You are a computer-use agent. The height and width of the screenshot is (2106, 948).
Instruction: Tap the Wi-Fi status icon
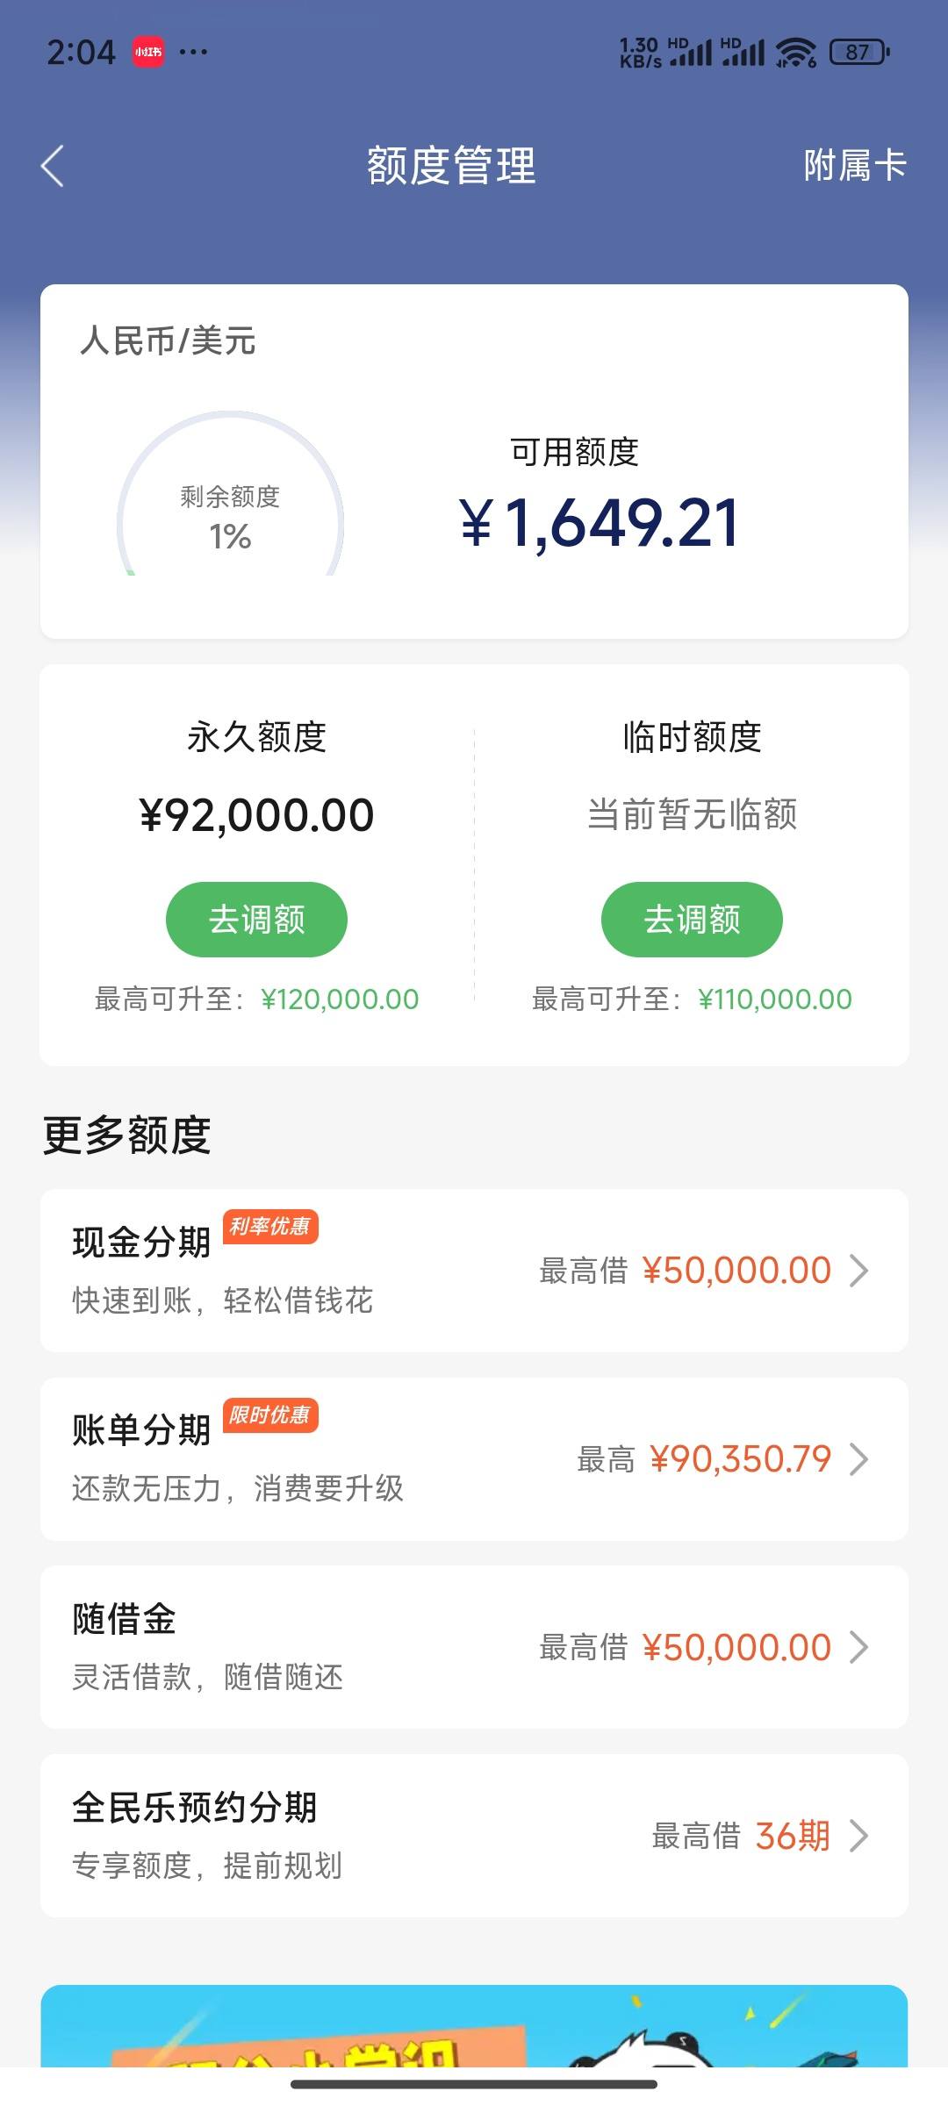796,53
